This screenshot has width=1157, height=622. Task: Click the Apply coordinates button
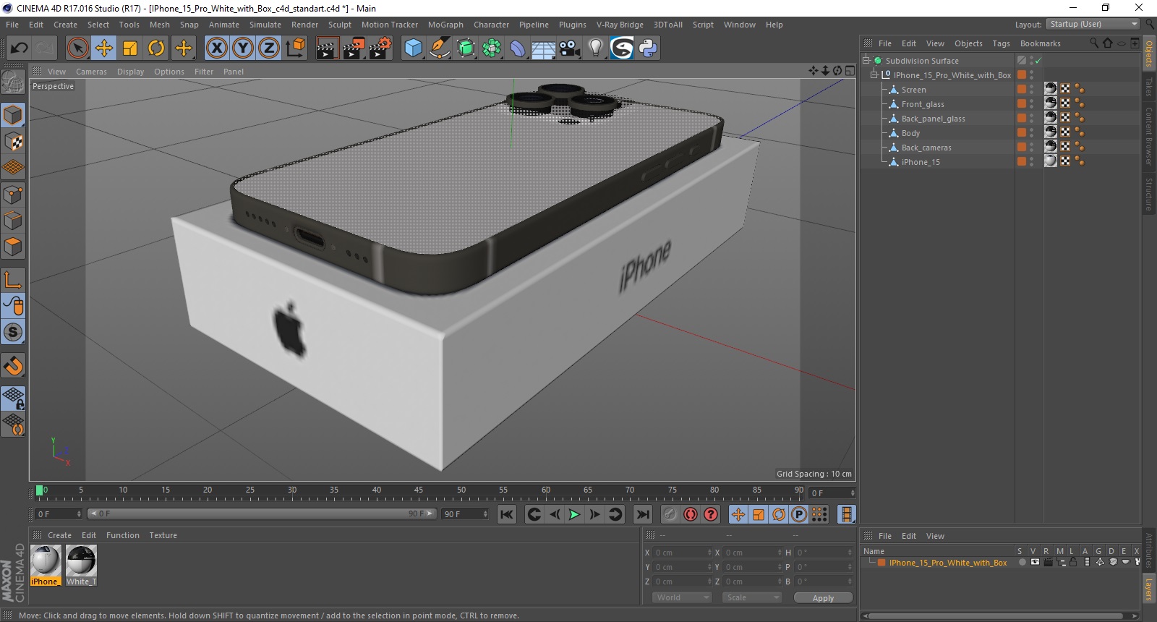823,598
